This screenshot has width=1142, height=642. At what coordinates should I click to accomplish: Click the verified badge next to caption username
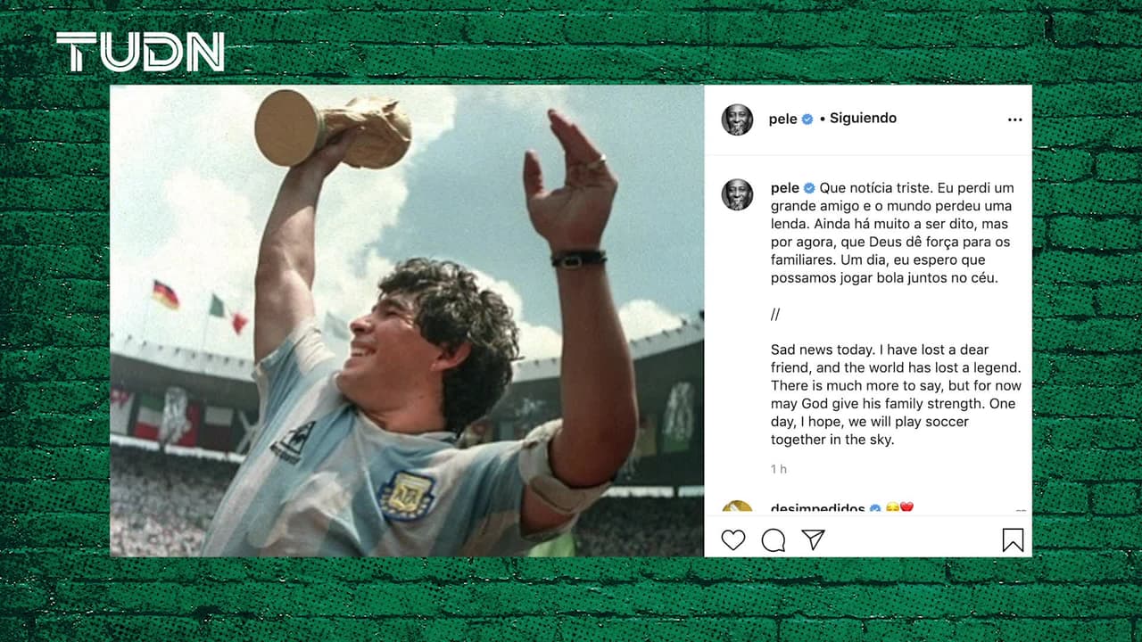tap(810, 188)
